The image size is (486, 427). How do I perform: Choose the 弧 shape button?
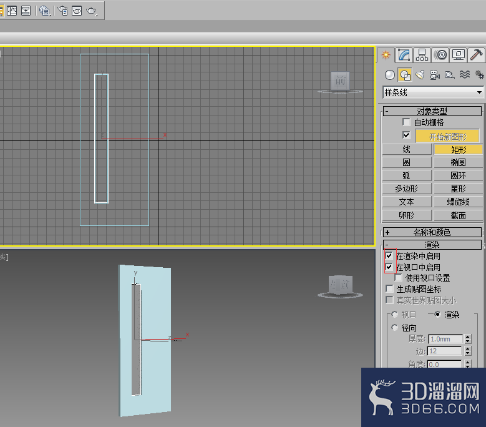click(x=406, y=175)
